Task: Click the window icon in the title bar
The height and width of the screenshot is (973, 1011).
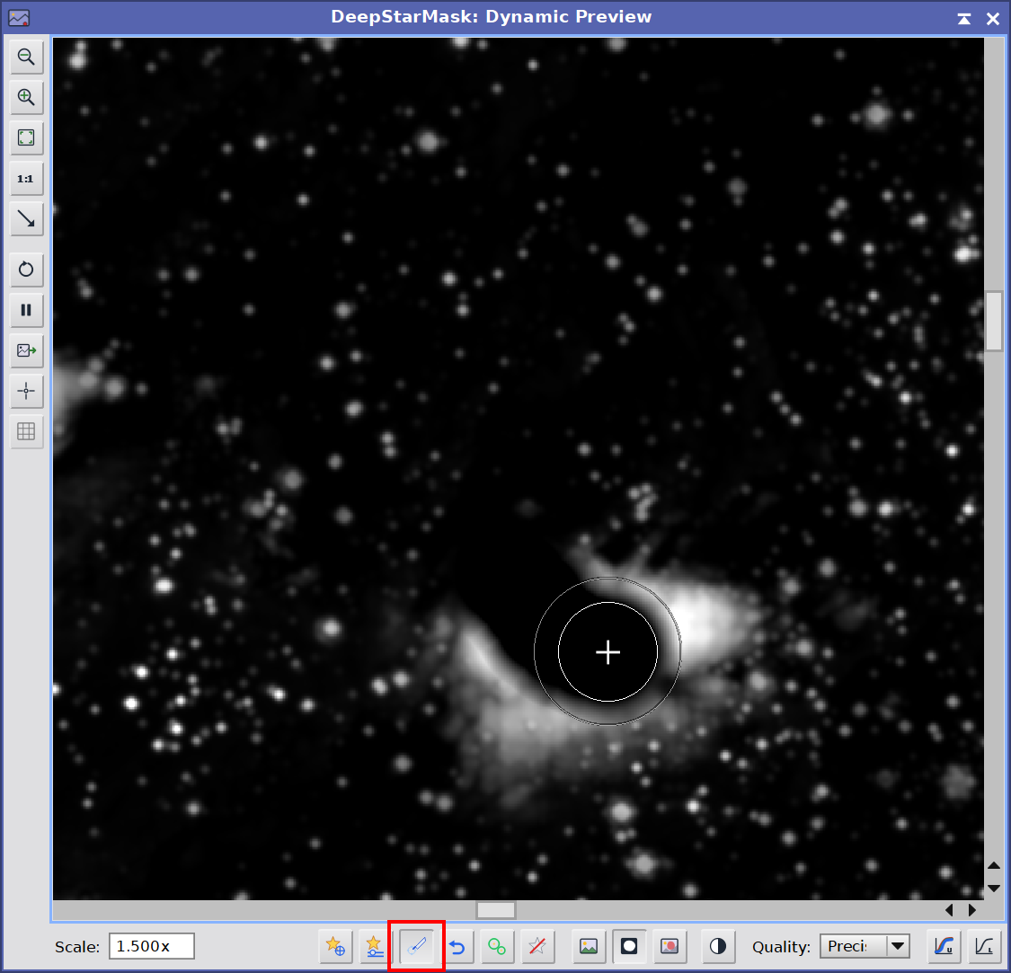Action: (20, 18)
